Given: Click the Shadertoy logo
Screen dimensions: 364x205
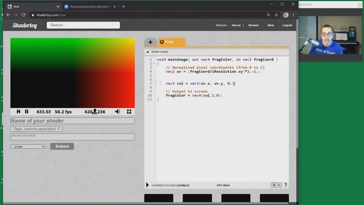Looking at the screenshot, I should tap(25, 25).
